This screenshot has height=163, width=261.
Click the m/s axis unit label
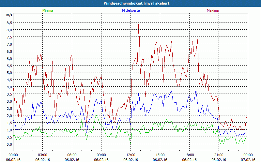9,15
